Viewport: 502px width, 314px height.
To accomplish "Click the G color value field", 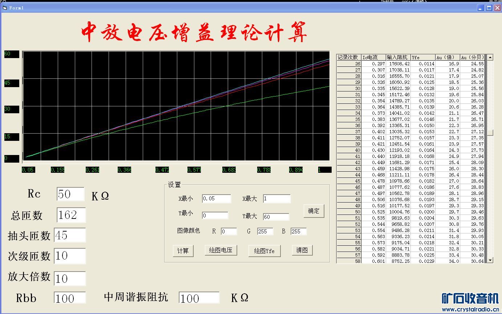I will [265, 232].
